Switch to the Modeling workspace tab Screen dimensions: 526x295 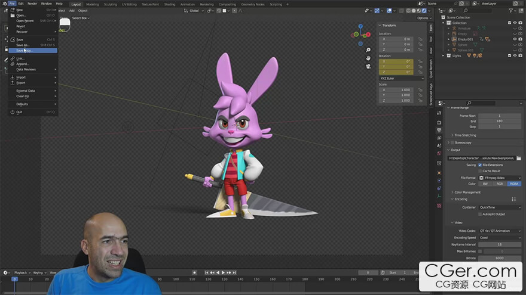coord(92,4)
